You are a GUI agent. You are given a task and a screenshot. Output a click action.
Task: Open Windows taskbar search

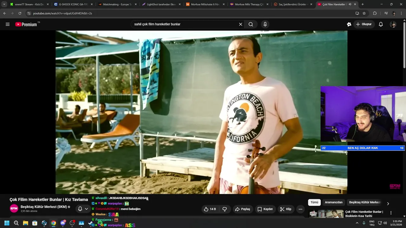(16, 223)
